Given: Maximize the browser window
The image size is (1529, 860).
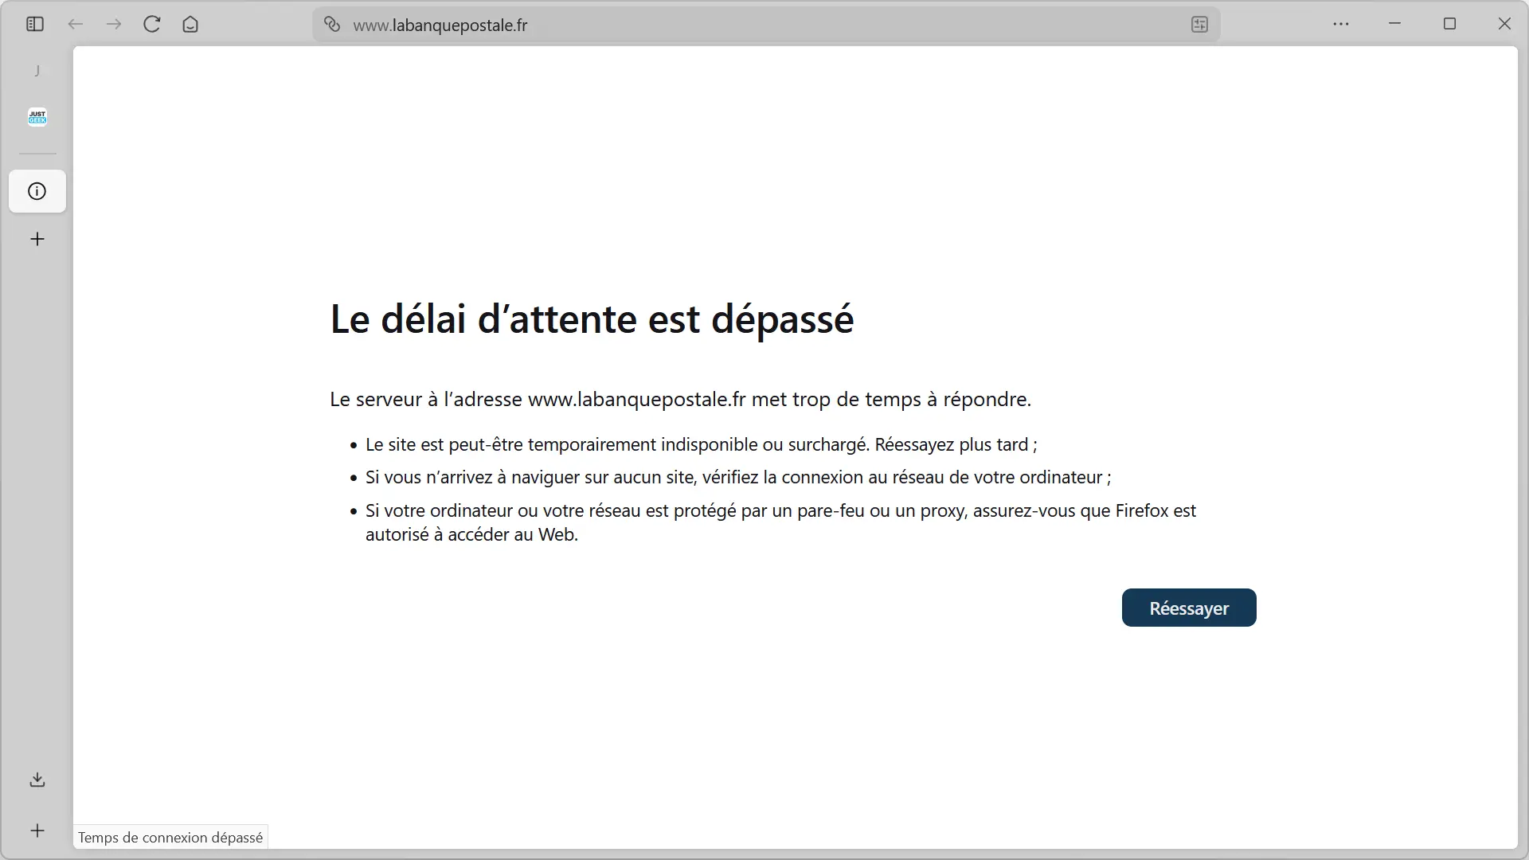Looking at the screenshot, I should coord(1449,24).
